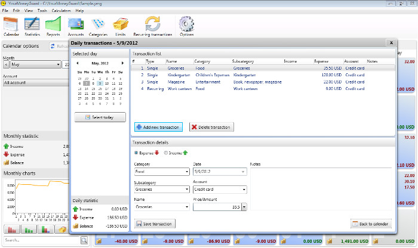Screen dimensions: 418x248
Task: Expand the Account dropdown showing Credit card
Action: tap(244, 190)
